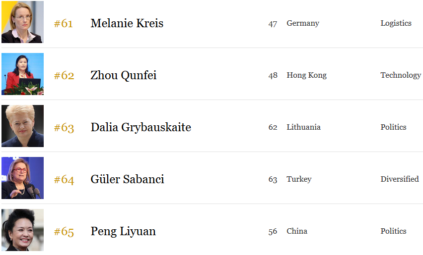Click rank #65 label

pos(64,231)
